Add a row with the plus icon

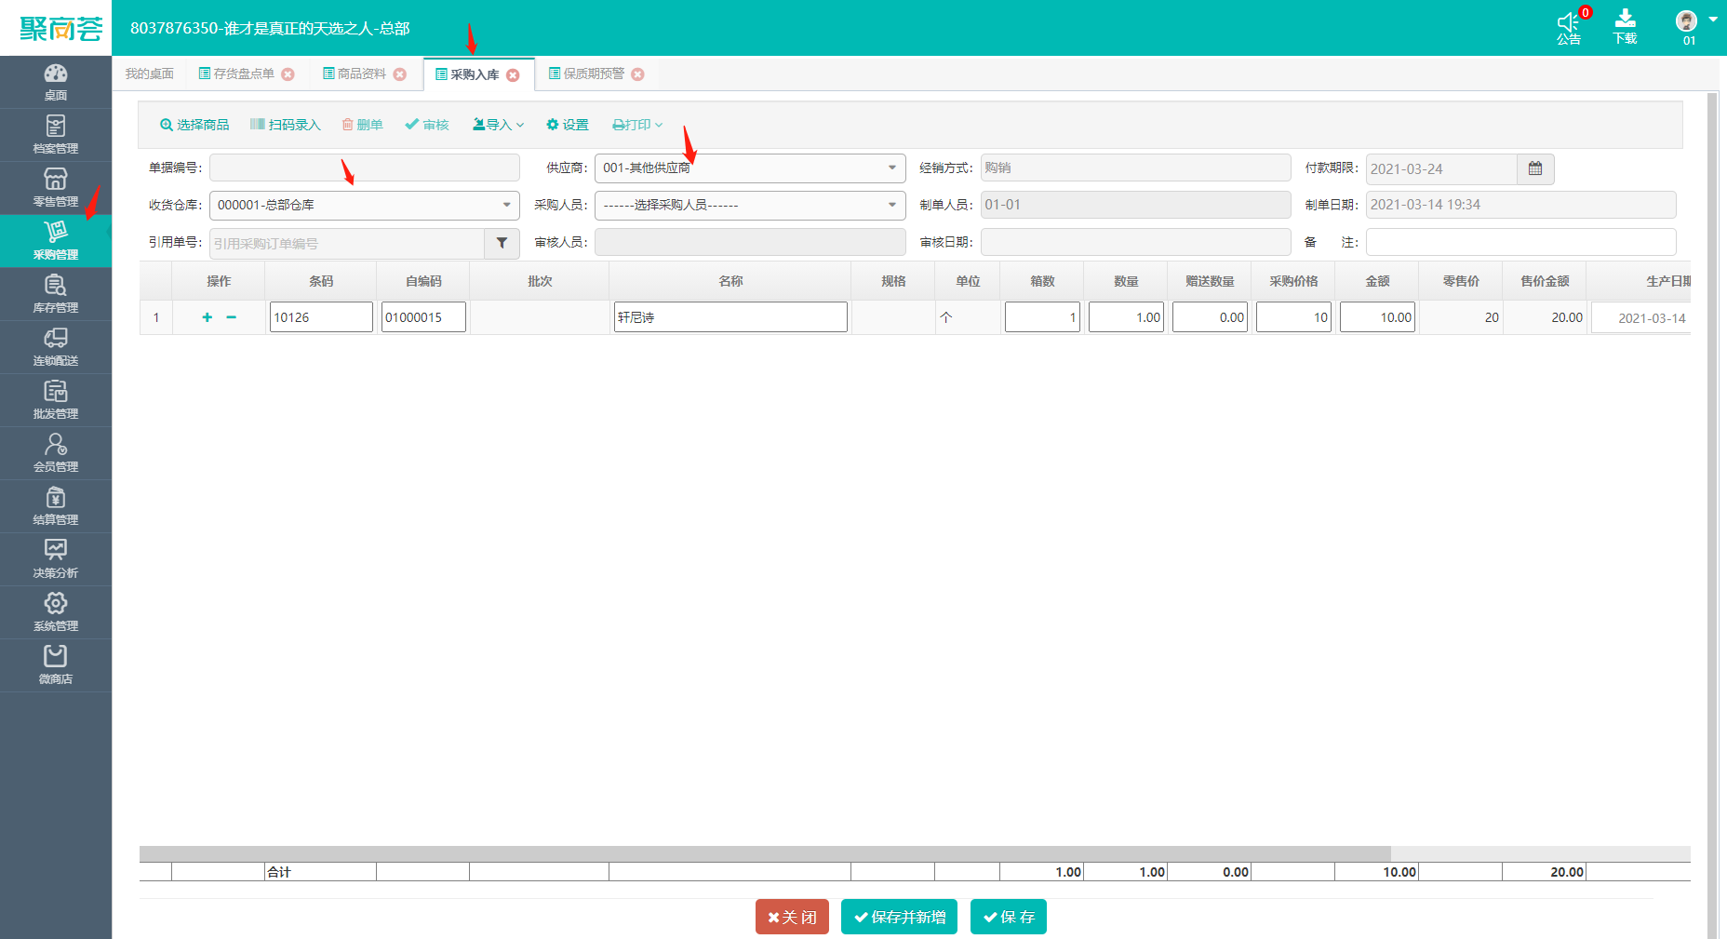207,317
